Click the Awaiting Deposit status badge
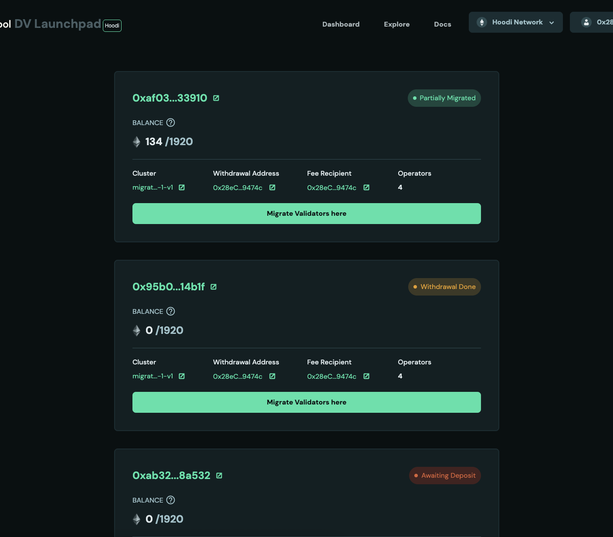 pyautogui.click(x=444, y=476)
